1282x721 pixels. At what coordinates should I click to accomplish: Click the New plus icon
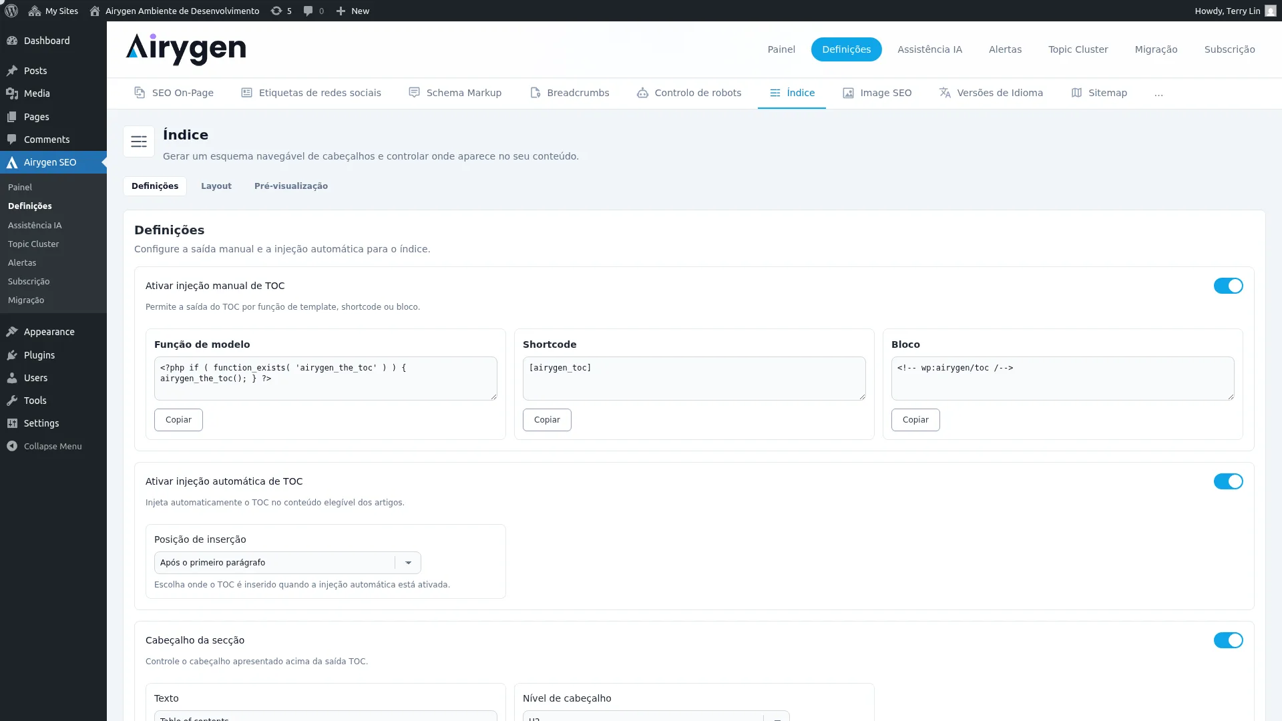(352, 11)
